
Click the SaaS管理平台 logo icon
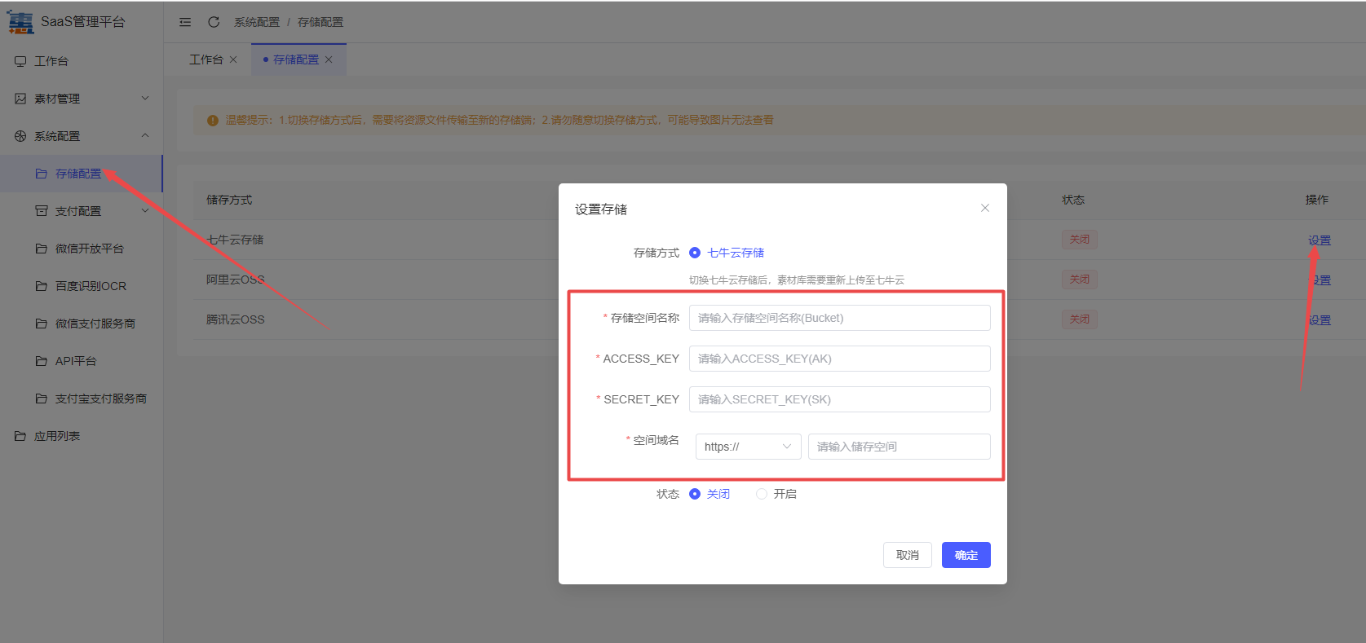point(20,22)
